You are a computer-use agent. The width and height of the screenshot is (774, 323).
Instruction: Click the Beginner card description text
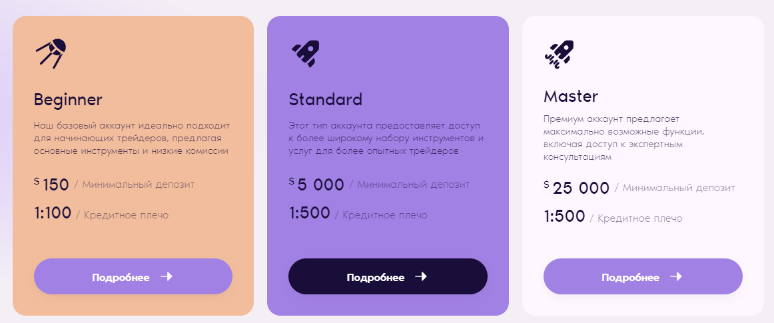tap(131, 138)
